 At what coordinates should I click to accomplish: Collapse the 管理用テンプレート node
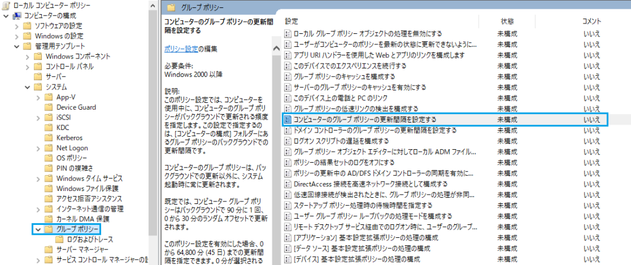click(x=17, y=46)
